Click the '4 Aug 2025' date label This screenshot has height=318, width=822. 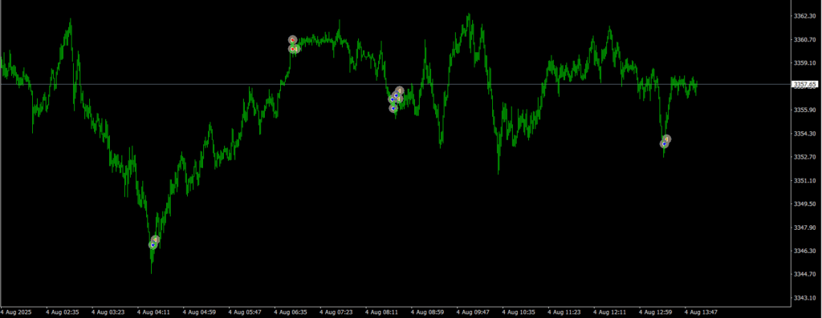click(17, 312)
